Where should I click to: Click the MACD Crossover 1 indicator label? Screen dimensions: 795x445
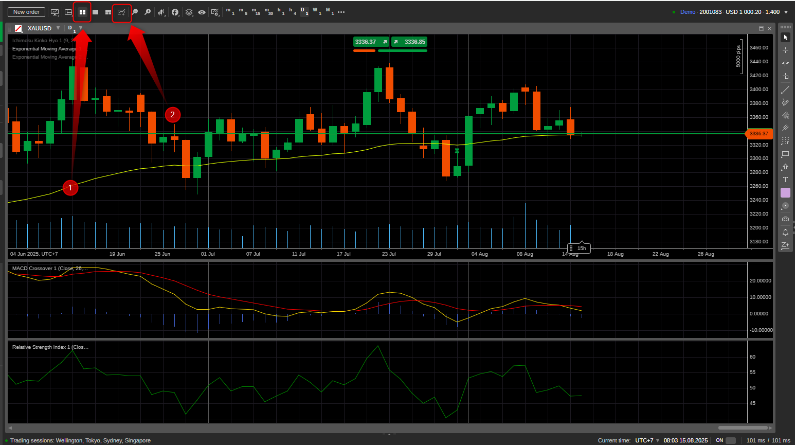point(50,269)
